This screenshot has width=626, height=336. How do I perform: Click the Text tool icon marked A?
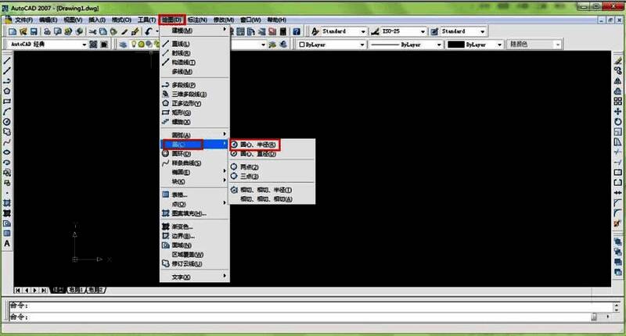(x=7, y=244)
